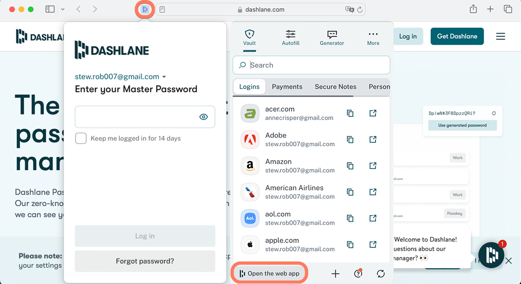Viewport: 521px width, 284px height.
Task: Go forward with the Safari forward arrow
Action: pyautogui.click(x=95, y=9)
